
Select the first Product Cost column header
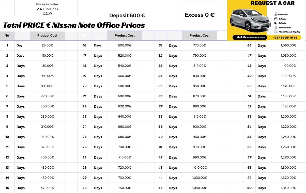point(47,36)
